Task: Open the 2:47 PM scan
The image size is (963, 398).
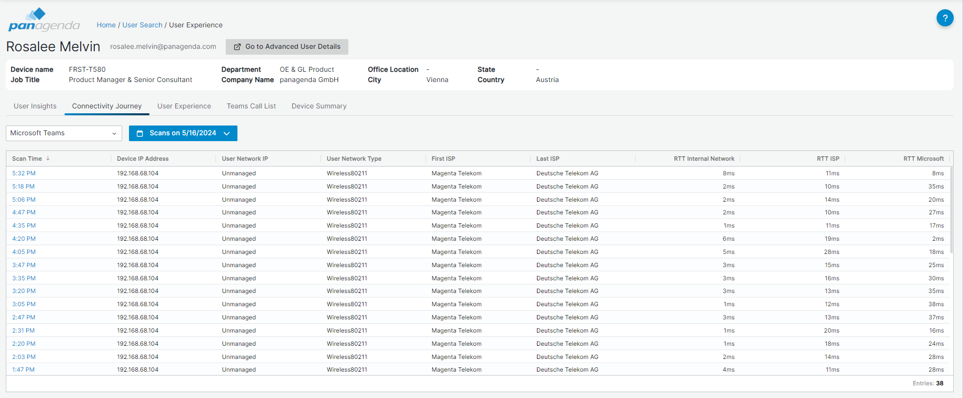Action: coord(23,317)
